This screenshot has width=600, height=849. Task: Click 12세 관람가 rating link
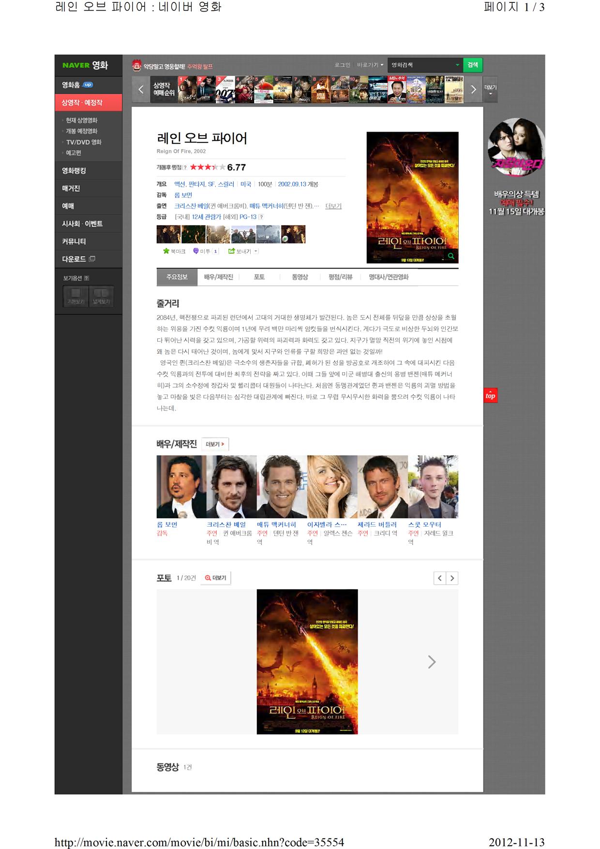(x=207, y=217)
